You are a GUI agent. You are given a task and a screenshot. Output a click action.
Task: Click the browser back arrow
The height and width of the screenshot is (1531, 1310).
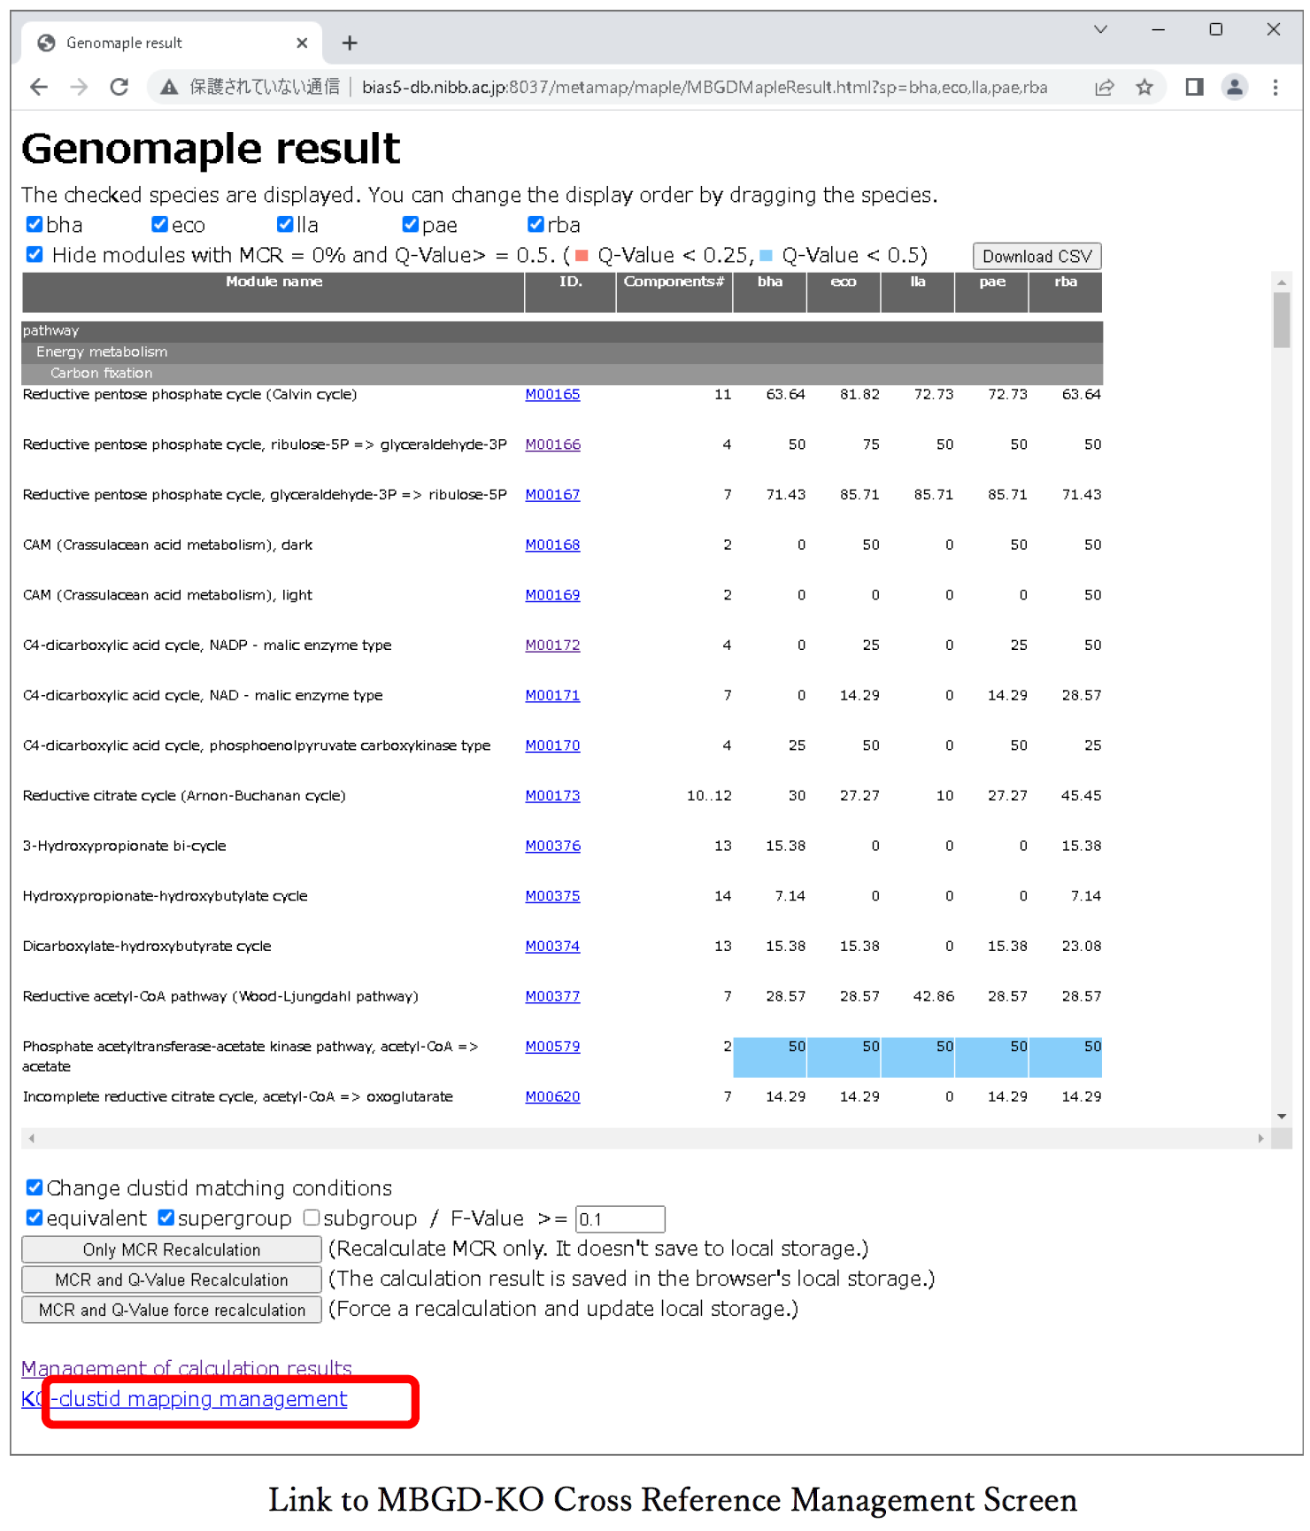(39, 87)
